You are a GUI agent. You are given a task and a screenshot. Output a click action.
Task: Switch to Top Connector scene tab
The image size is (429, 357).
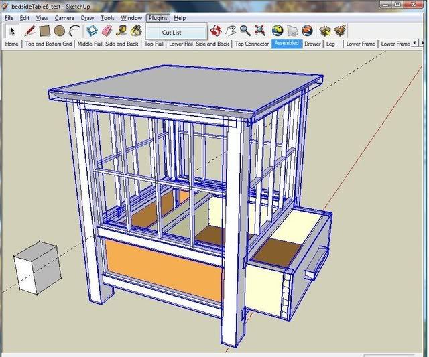[x=252, y=44]
